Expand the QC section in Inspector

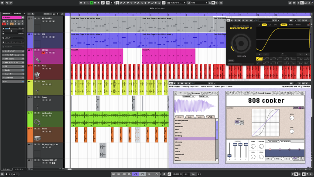click(x=13, y=81)
